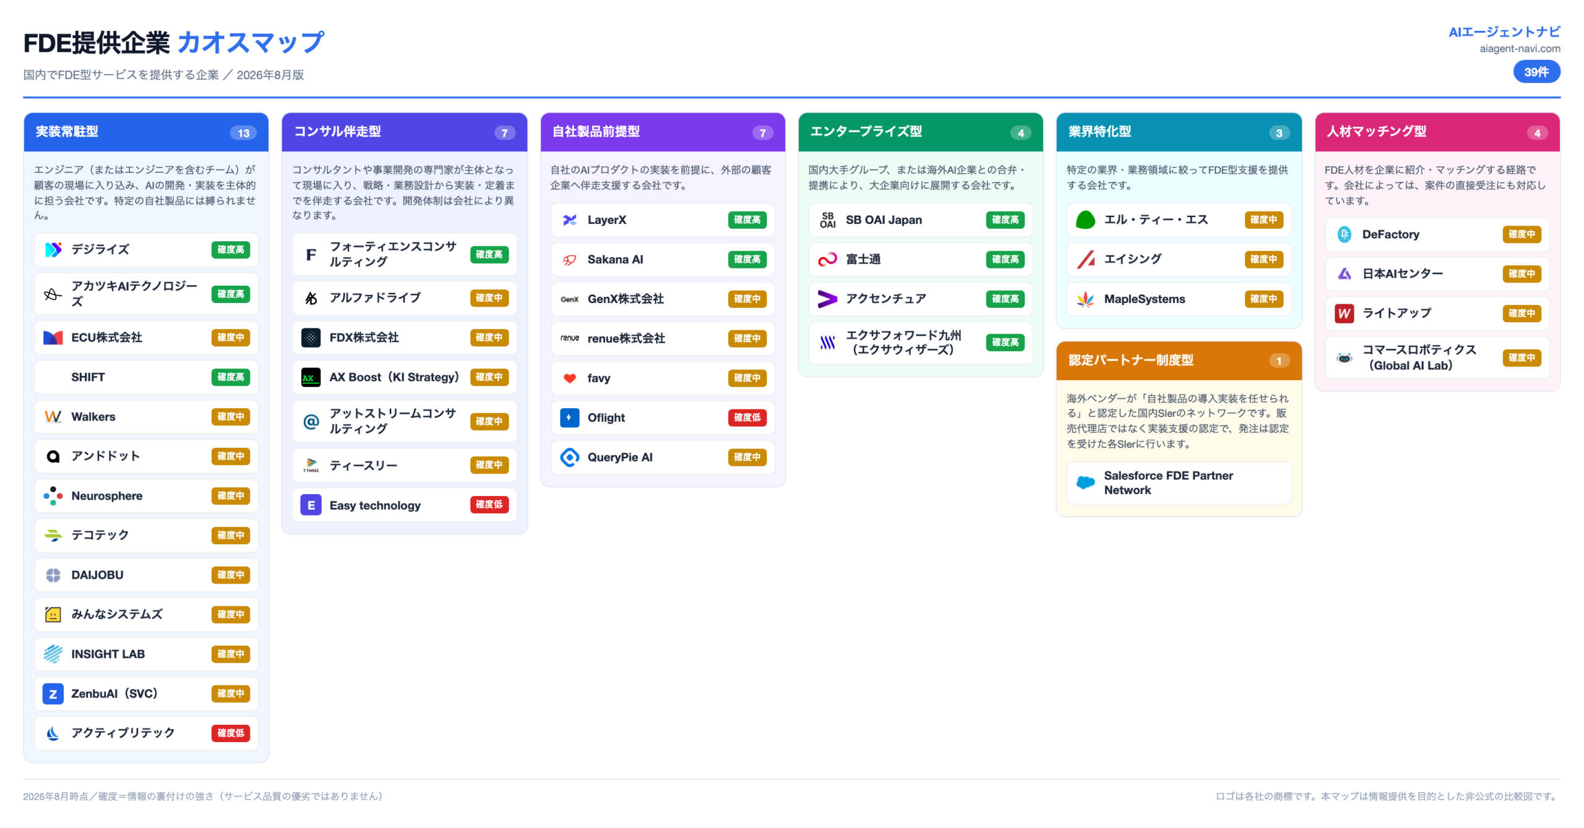Select the SHIFT company name
The image size is (1584, 828).
88,377
